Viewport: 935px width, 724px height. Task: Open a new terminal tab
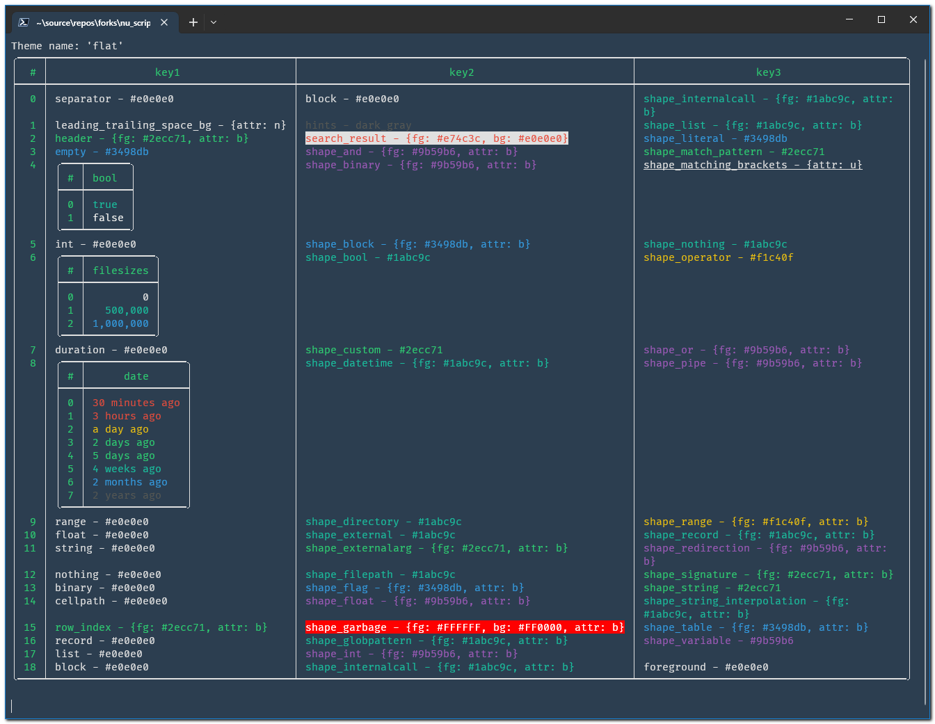[193, 22]
